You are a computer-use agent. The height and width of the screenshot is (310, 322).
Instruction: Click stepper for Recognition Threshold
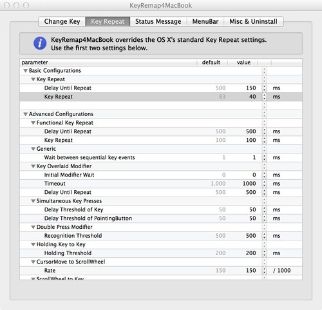[x=264, y=236]
